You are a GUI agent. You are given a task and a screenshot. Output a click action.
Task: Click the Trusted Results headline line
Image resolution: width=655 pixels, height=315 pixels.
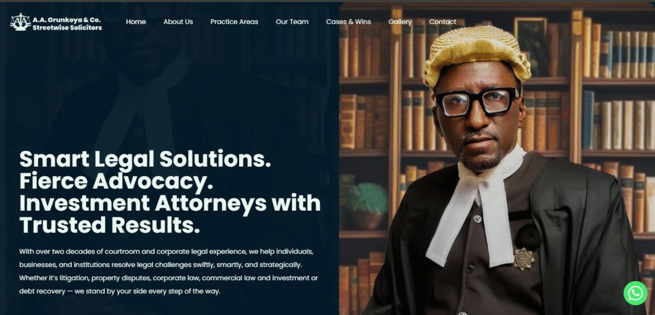pos(110,225)
